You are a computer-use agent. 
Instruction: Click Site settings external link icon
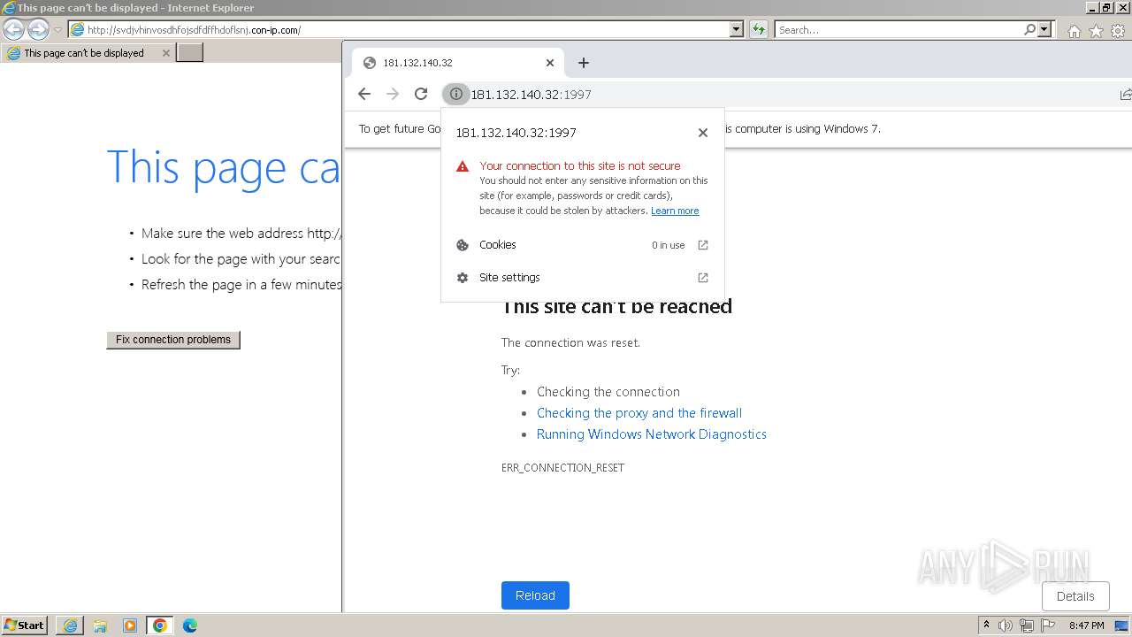tap(703, 278)
